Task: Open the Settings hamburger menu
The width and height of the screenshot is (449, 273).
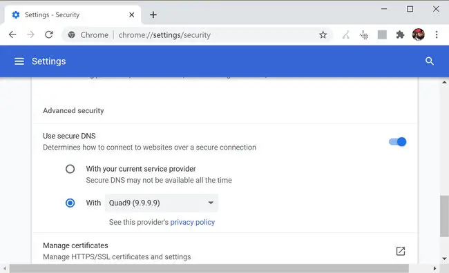Action: click(x=19, y=61)
